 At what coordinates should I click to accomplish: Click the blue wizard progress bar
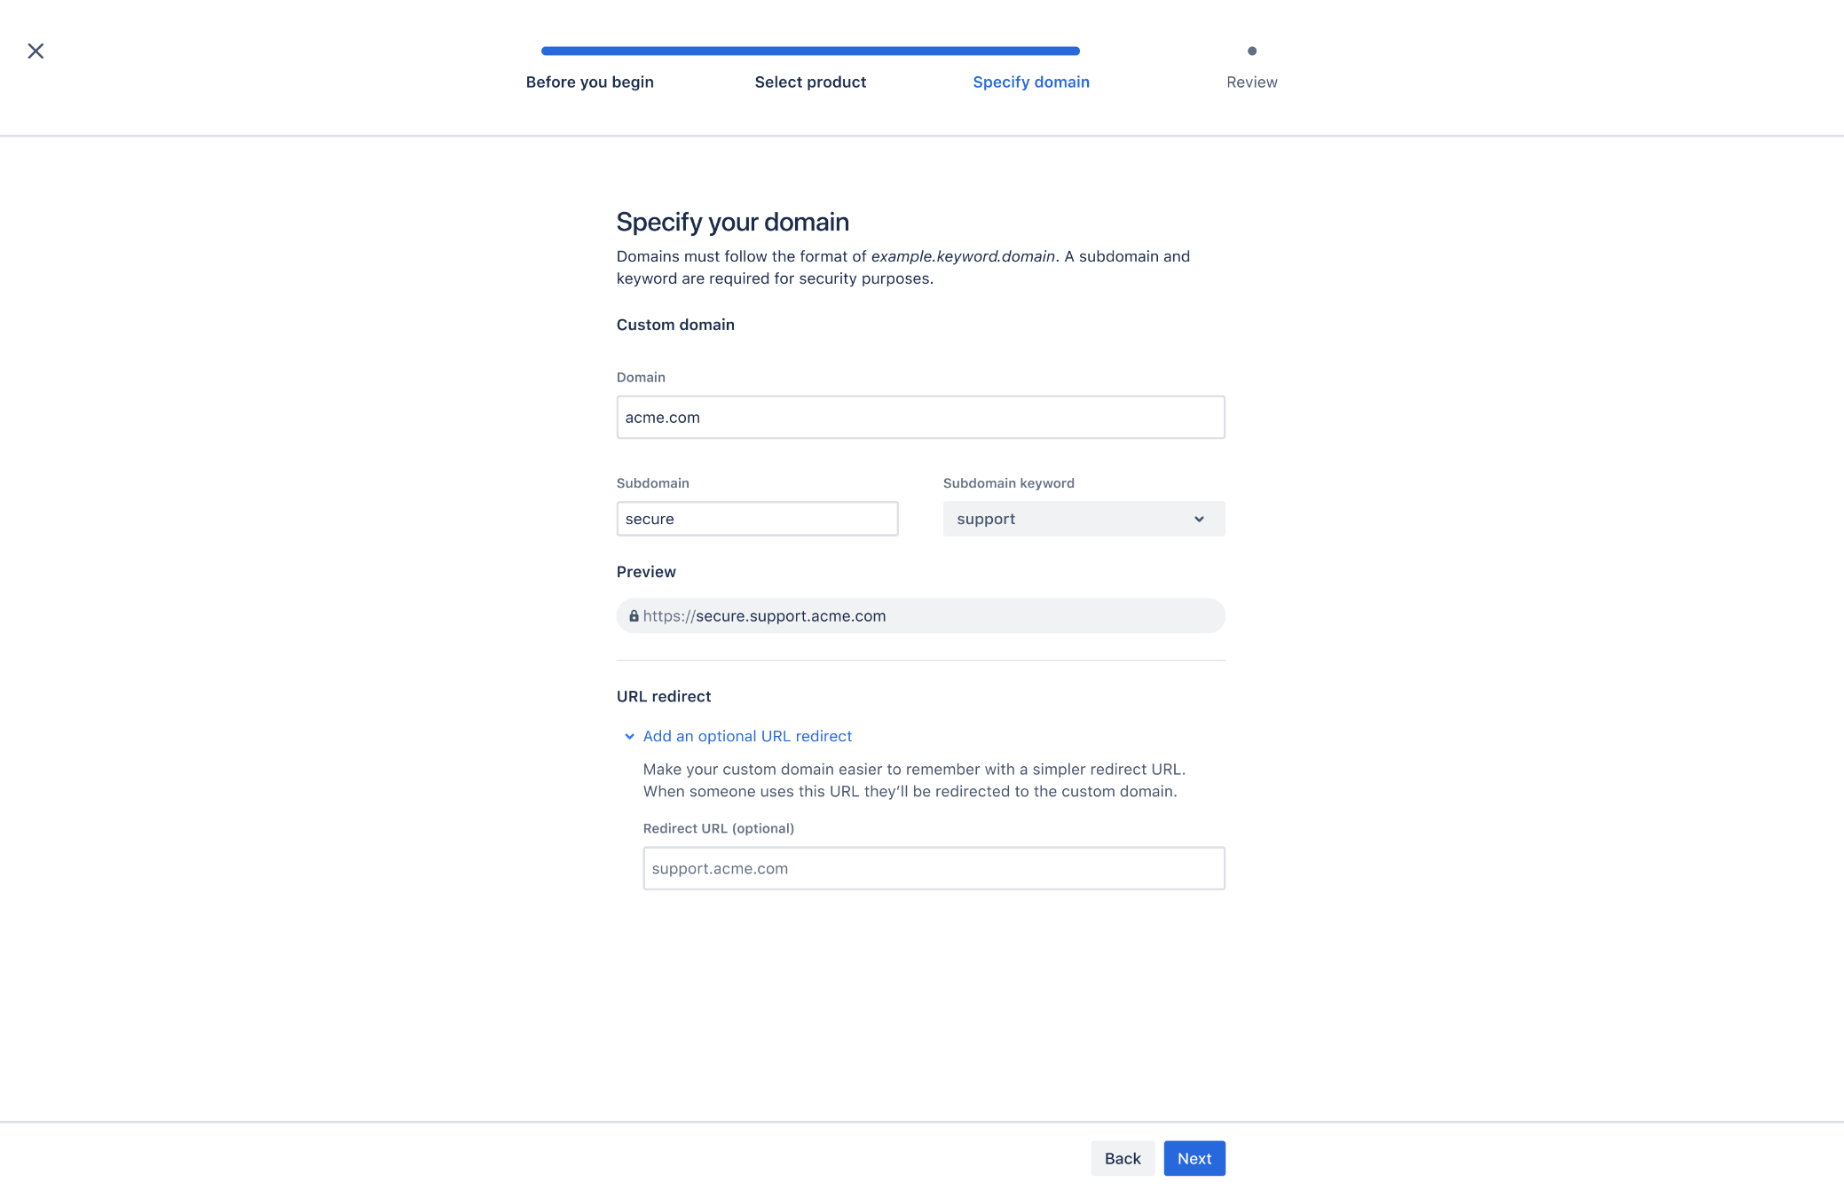click(x=810, y=51)
